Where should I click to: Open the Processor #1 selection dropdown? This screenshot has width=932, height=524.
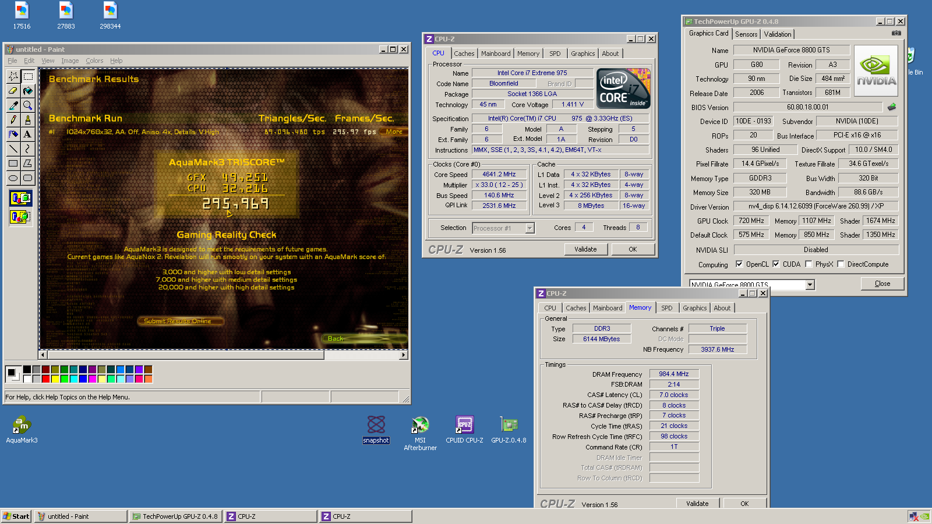(529, 228)
